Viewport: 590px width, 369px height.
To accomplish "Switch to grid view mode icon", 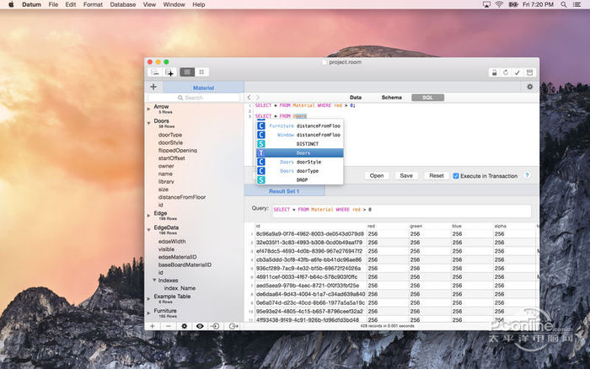I will (x=201, y=72).
